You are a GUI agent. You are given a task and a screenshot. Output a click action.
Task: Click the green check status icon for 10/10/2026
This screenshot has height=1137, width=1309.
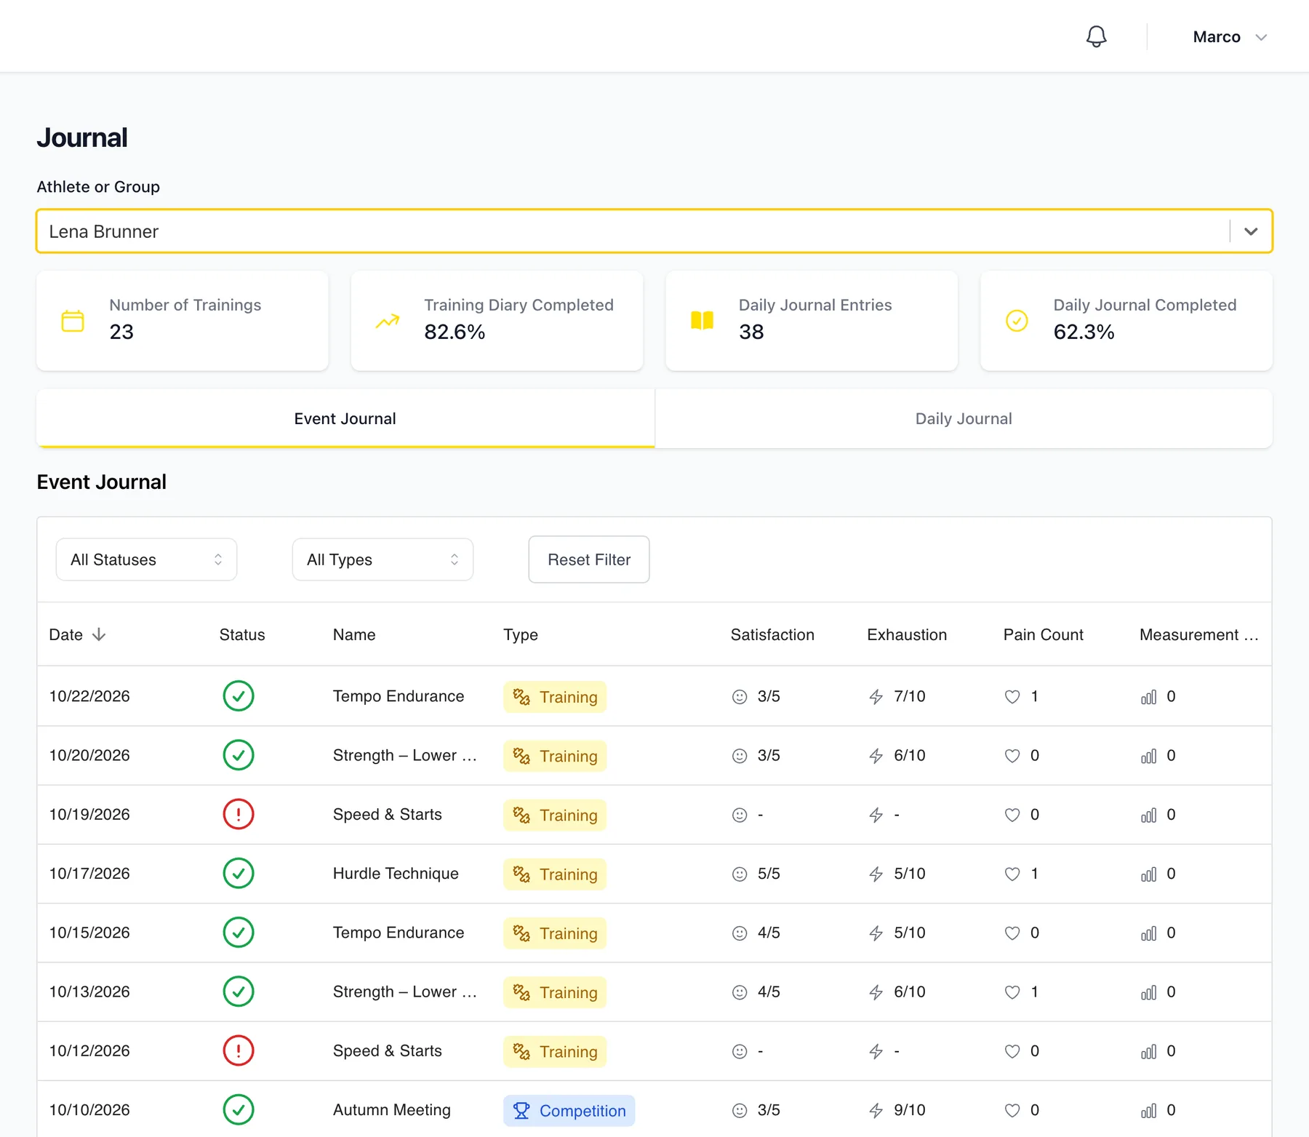(239, 1110)
